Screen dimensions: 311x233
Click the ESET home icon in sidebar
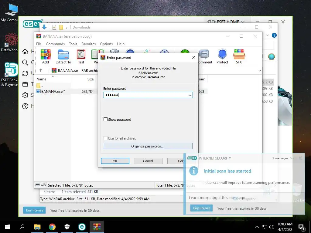point(25,52)
